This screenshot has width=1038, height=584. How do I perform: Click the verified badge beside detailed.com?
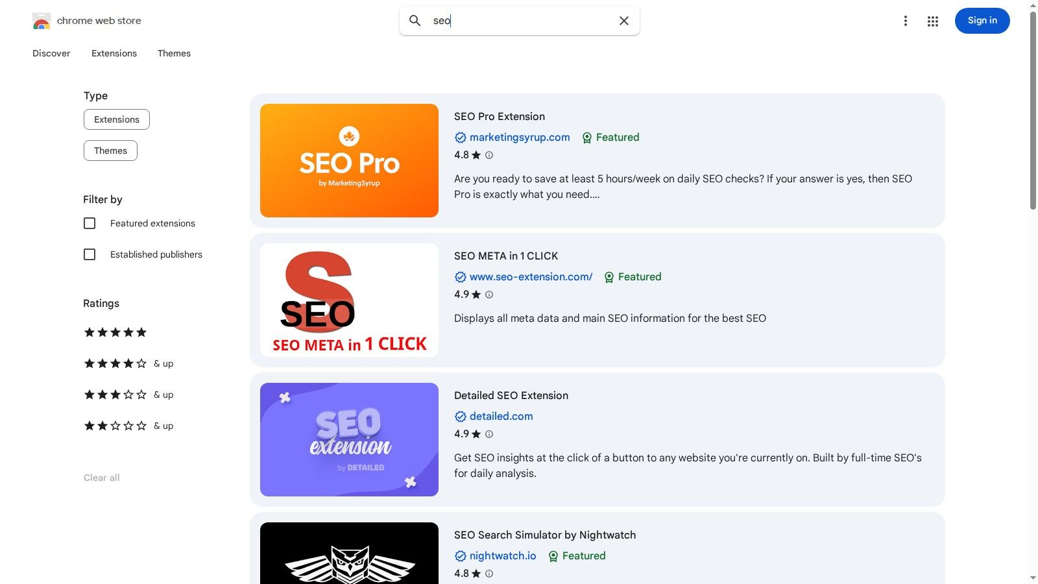460,416
